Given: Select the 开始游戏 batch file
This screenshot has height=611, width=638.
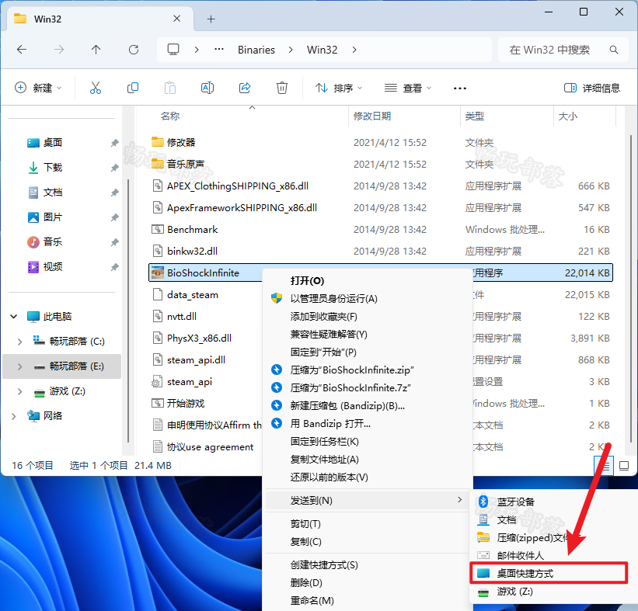Looking at the screenshot, I should [x=206, y=403].
